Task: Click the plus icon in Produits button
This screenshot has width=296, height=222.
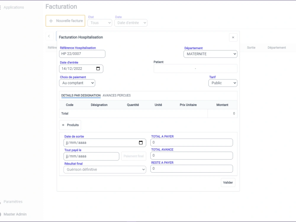Action: pyautogui.click(x=63, y=125)
